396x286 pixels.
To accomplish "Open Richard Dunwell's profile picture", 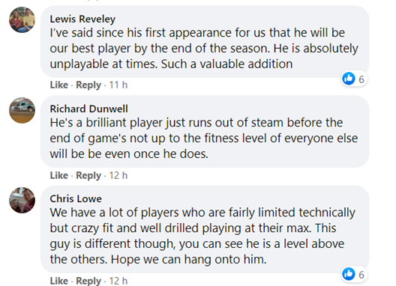I will click(22, 110).
